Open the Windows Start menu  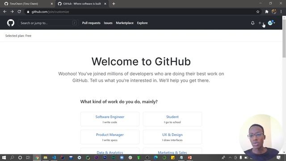point(4,157)
